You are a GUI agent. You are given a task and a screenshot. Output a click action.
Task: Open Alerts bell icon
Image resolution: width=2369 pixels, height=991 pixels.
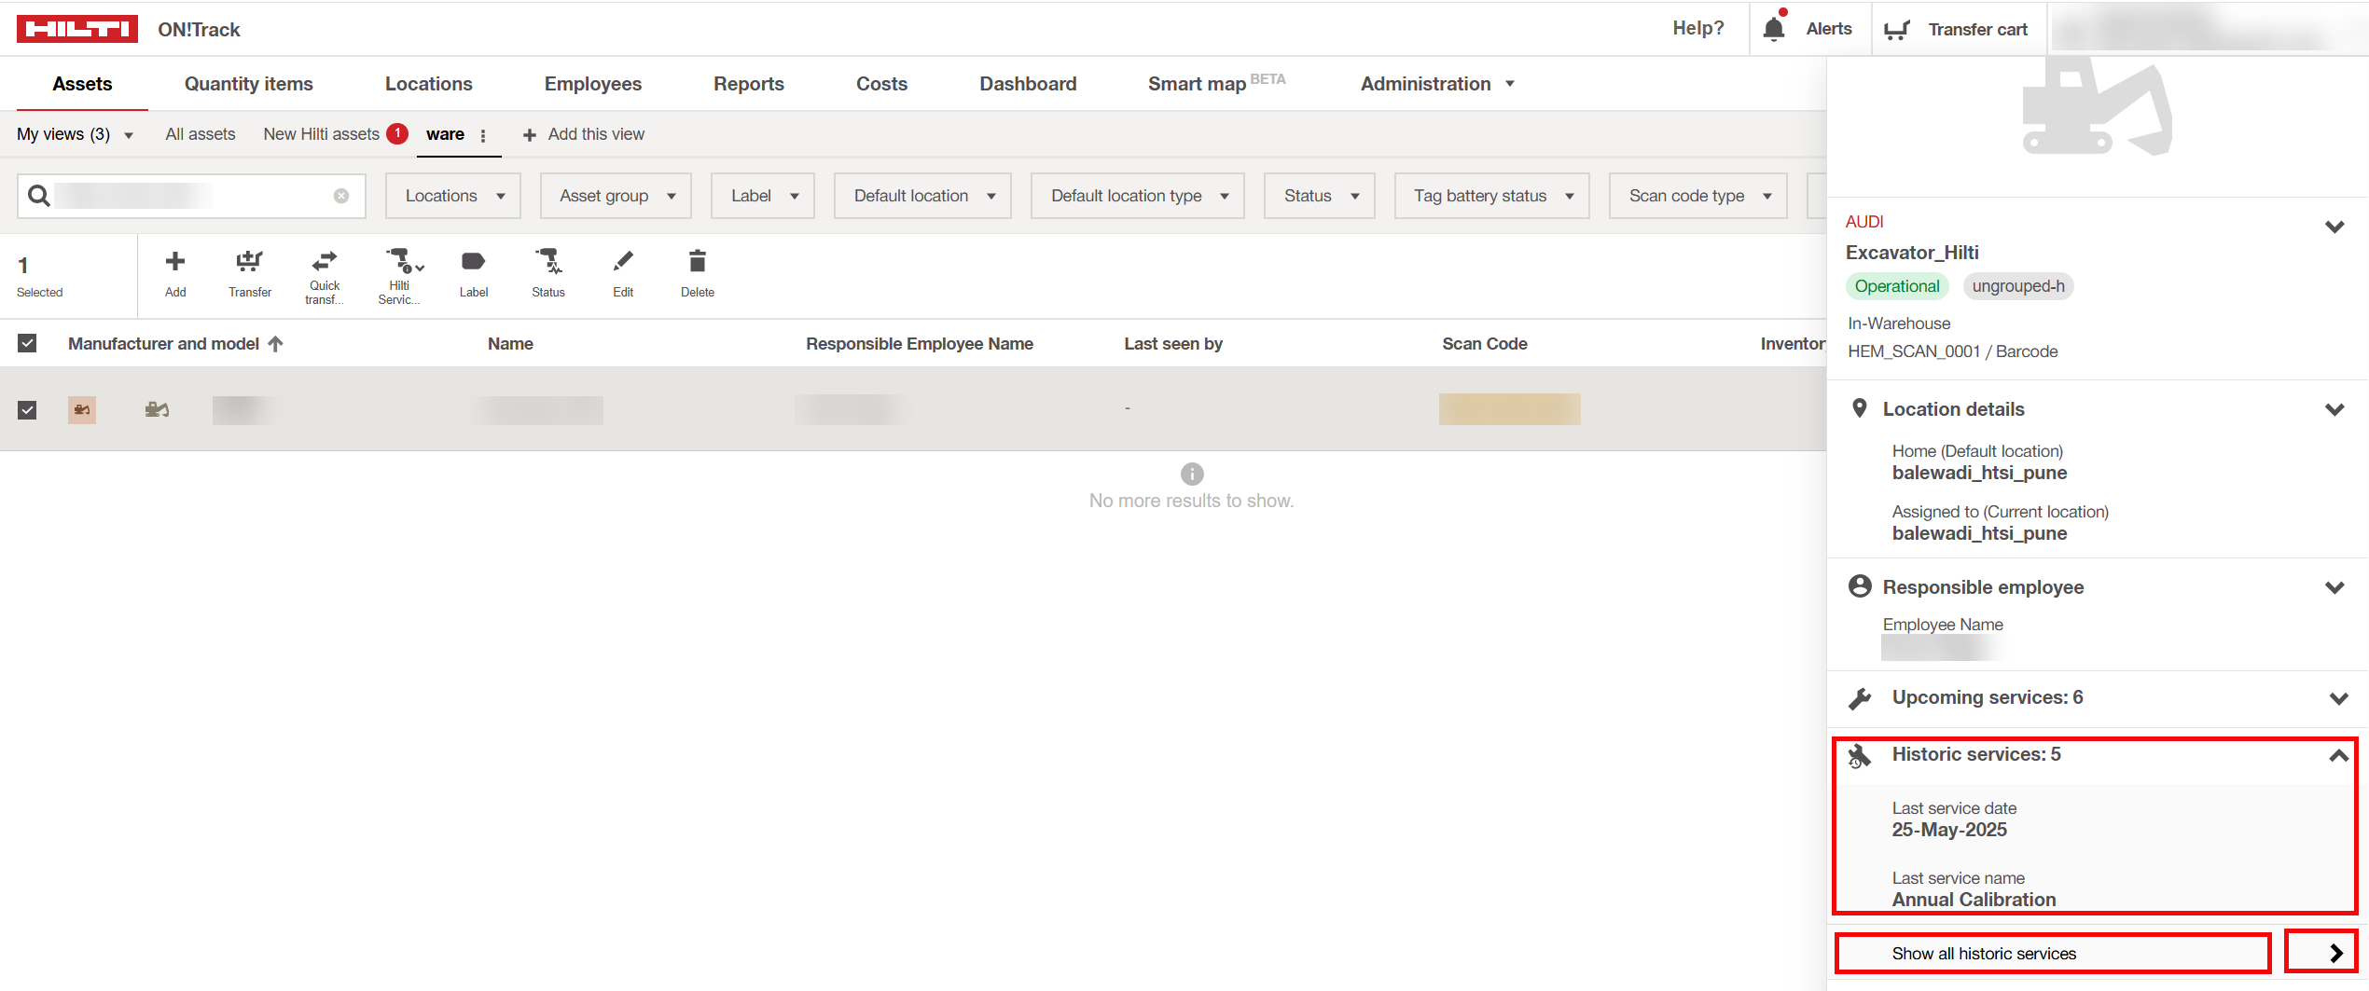tap(1774, 29)
